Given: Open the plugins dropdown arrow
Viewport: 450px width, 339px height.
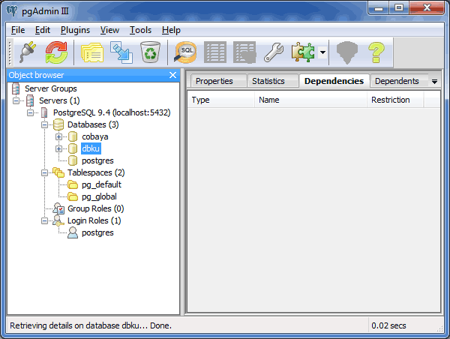Looking at the screenshot, I should [322, 52].
